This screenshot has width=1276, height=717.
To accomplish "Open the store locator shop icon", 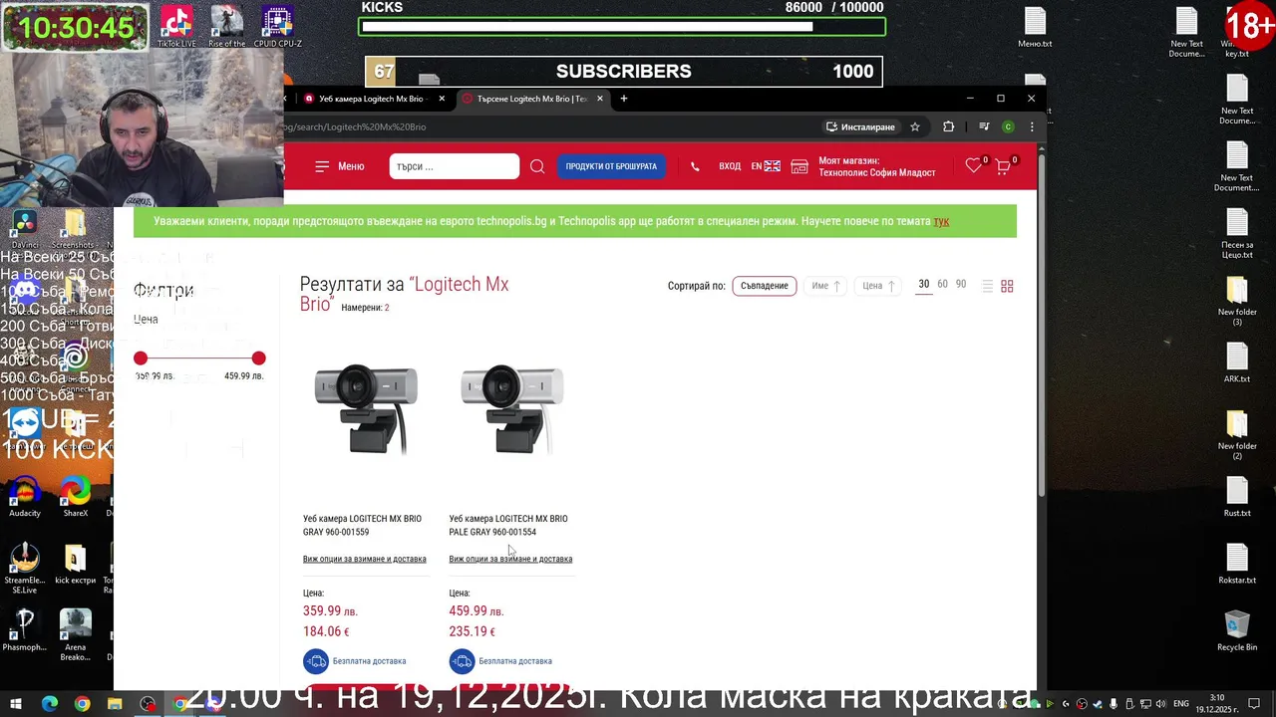I will (799, 166).
